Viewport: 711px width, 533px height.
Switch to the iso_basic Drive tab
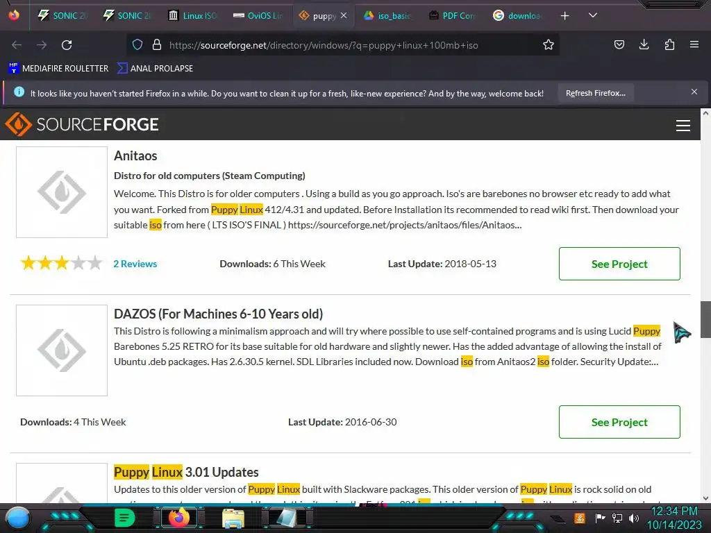(x=387, y=16)
